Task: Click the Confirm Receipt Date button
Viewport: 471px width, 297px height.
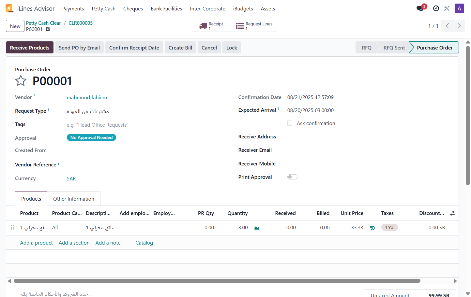Action: 134,48
